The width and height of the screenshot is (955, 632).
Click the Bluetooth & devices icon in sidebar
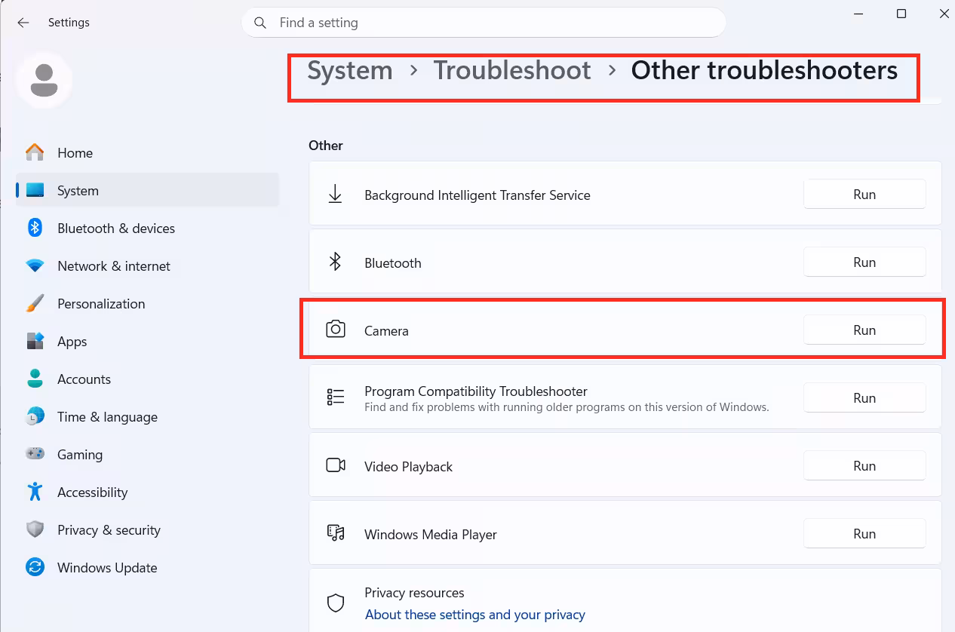pyautogui.click(x=35, y=228)
